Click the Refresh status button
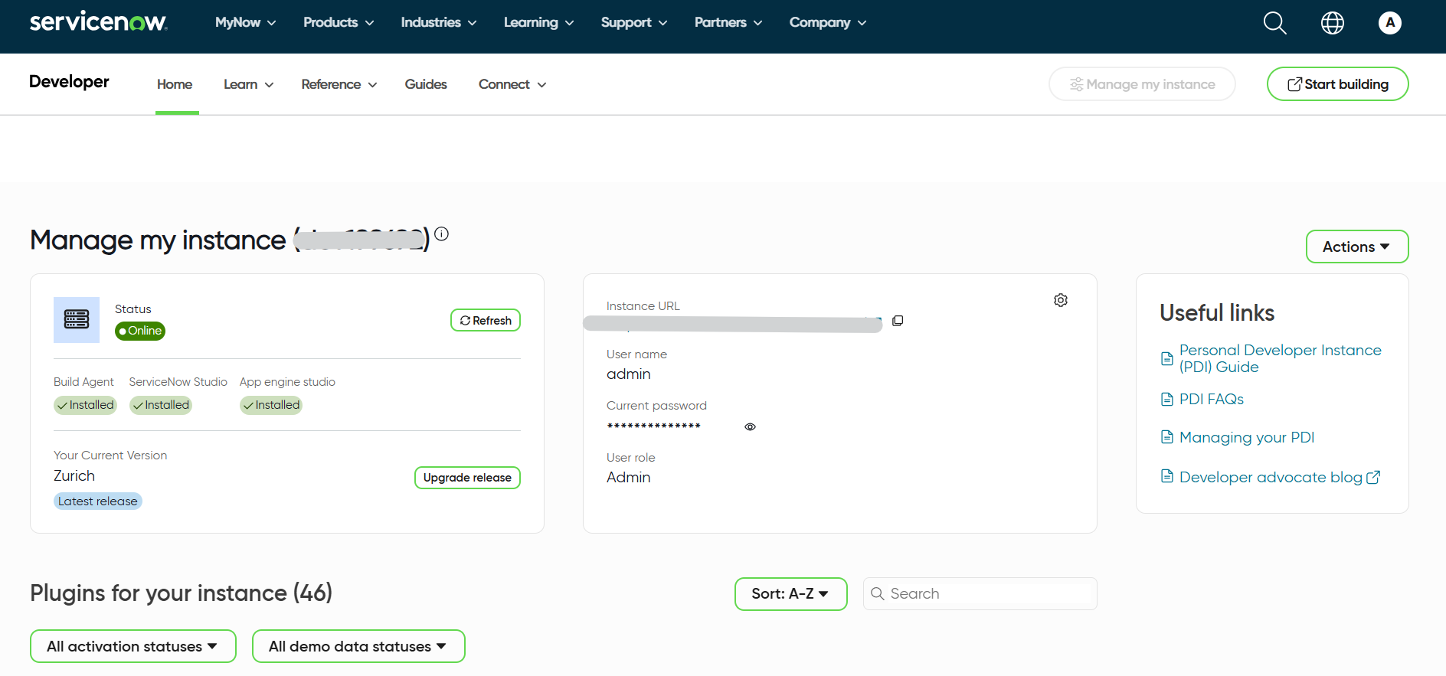Screen dimensions: 1446x676 (x=486, y=320)
